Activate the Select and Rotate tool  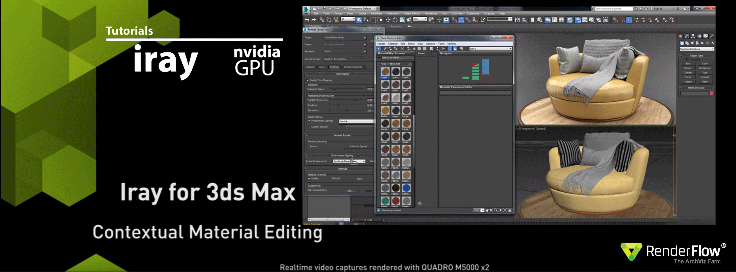point(395,20)
